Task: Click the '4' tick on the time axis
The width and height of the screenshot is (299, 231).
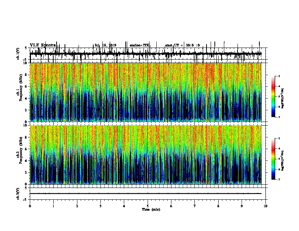Action: 124,206
